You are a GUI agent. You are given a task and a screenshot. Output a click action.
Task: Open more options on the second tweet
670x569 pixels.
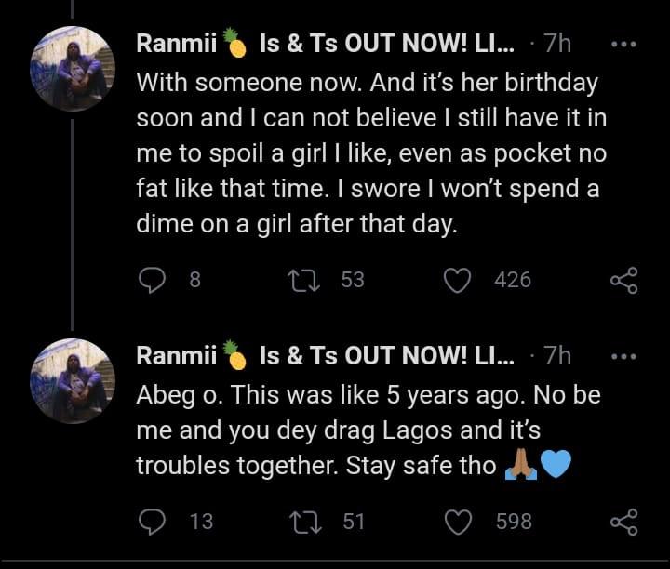[623, 356]
